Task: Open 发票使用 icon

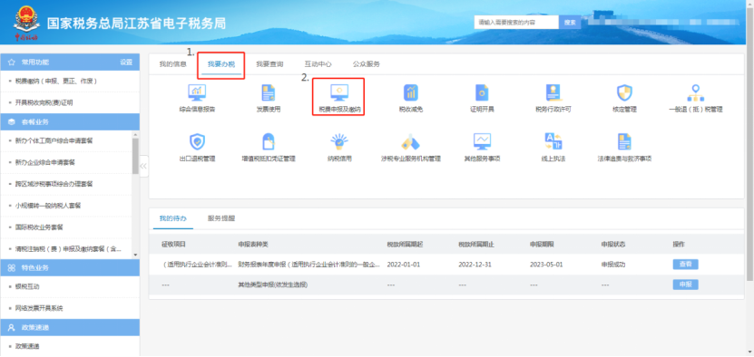Action: tap(268, 92)
